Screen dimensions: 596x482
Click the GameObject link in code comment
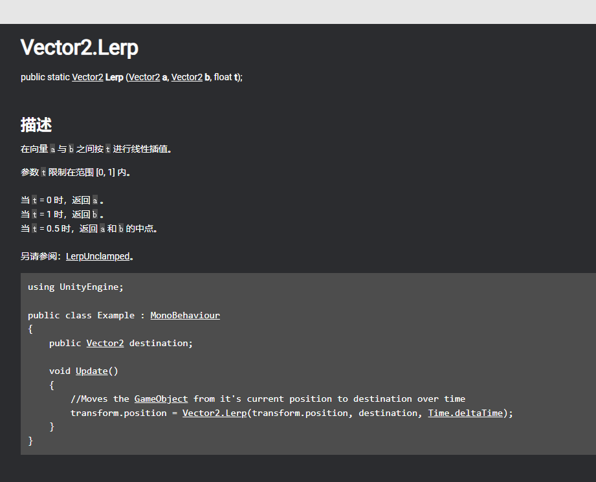161,399
